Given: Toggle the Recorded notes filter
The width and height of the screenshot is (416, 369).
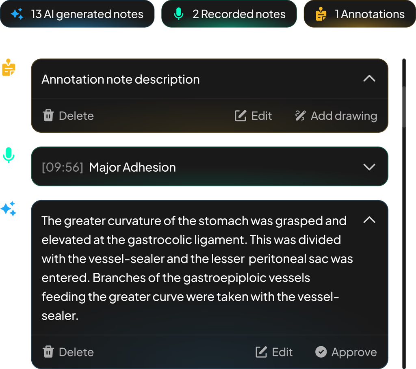Looking at the screenshot, I should coord(229,14).
